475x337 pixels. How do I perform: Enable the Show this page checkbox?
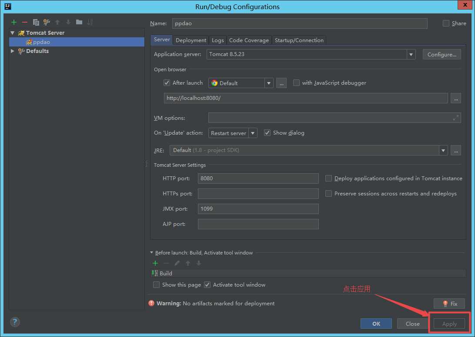point(156,284)
